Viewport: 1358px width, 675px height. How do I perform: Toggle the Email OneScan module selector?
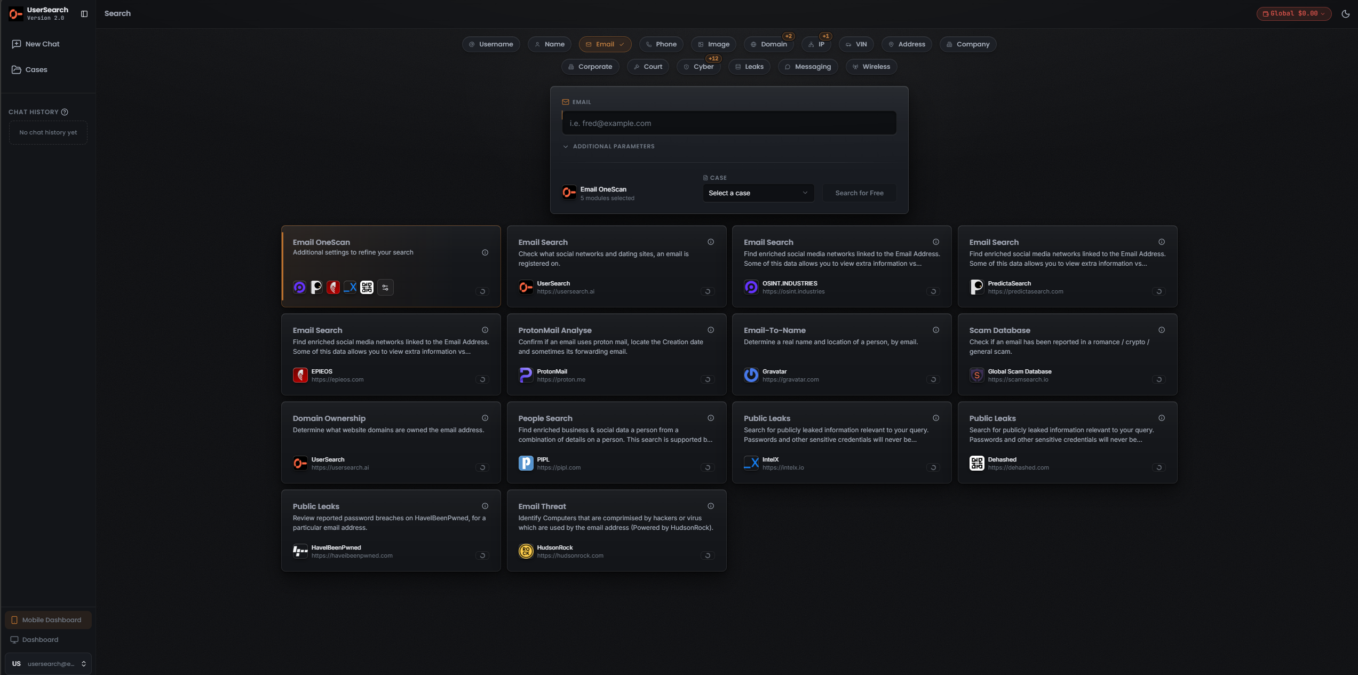(482, 291)
